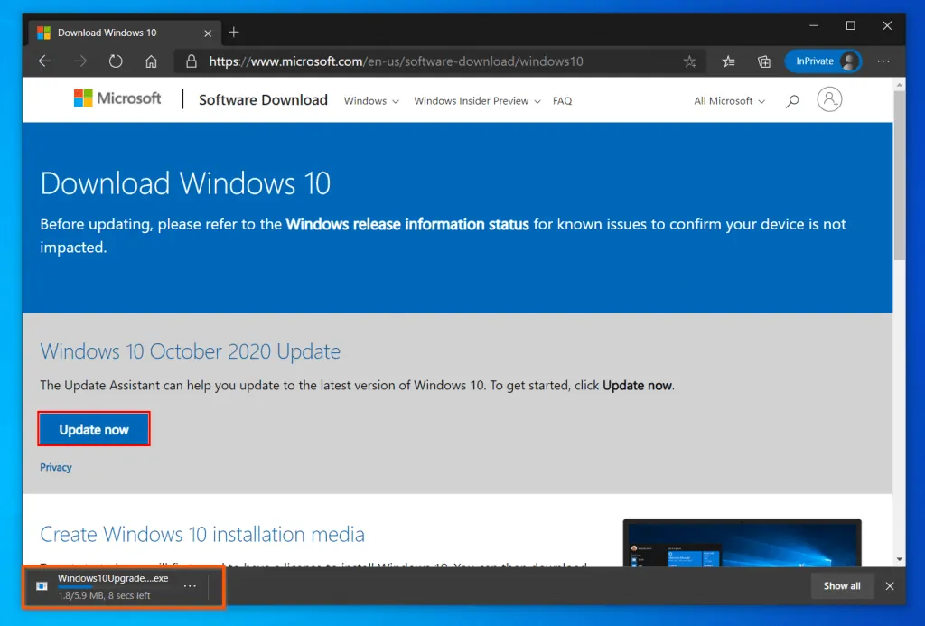
Task: Open the Collections icon in toolbar
Action: 764,61
